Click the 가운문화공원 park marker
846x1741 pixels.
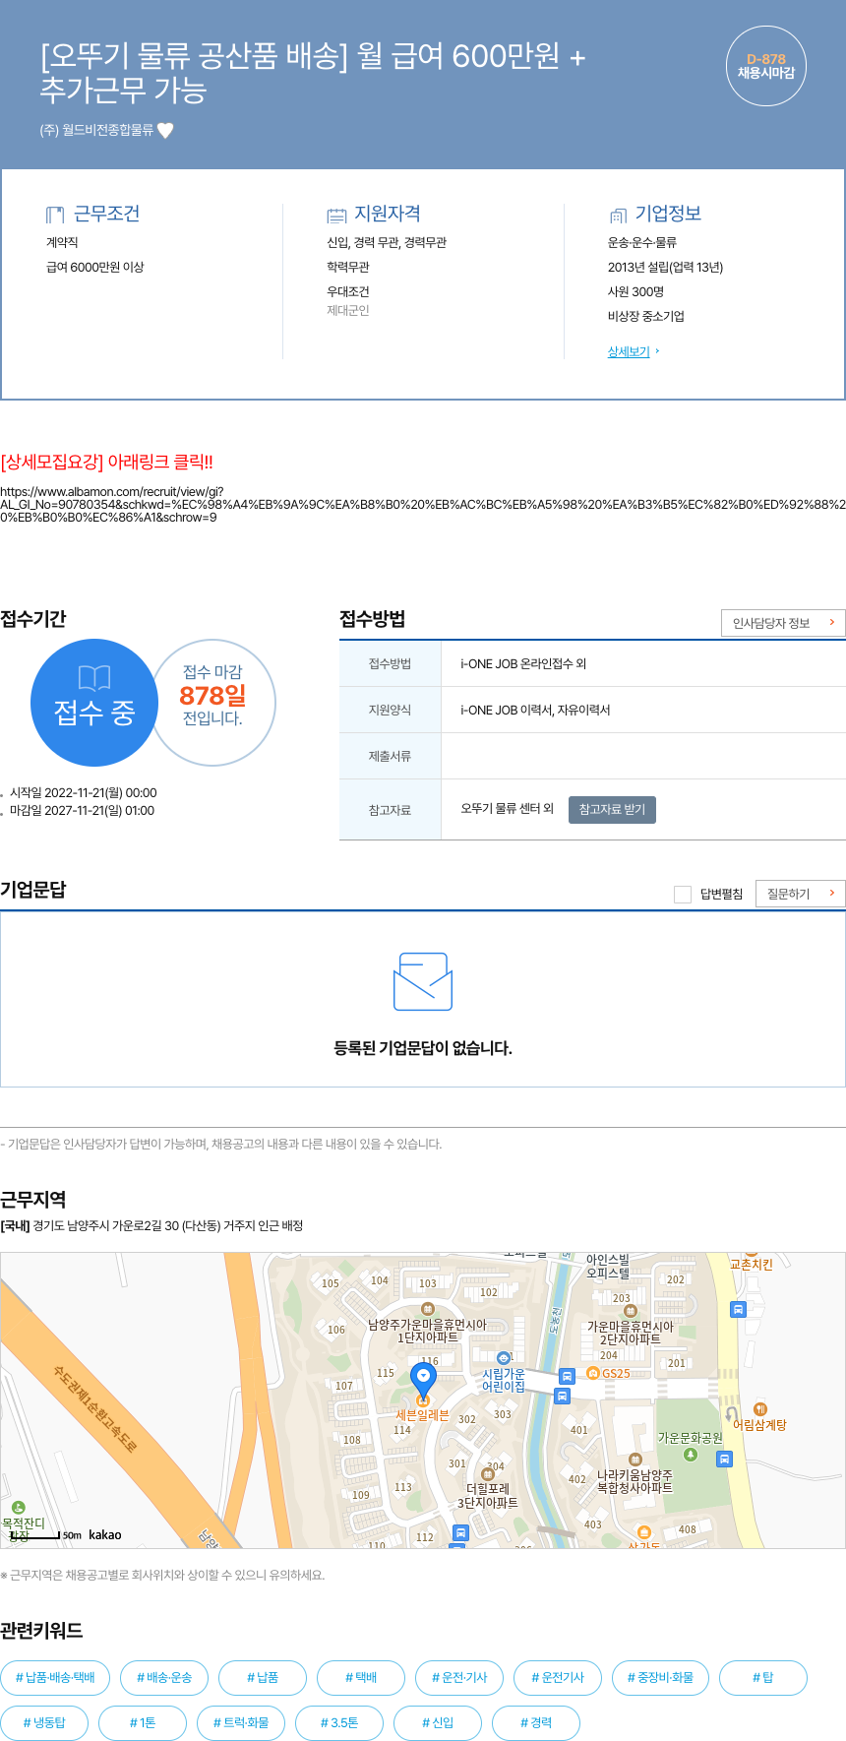(691, 1454)
